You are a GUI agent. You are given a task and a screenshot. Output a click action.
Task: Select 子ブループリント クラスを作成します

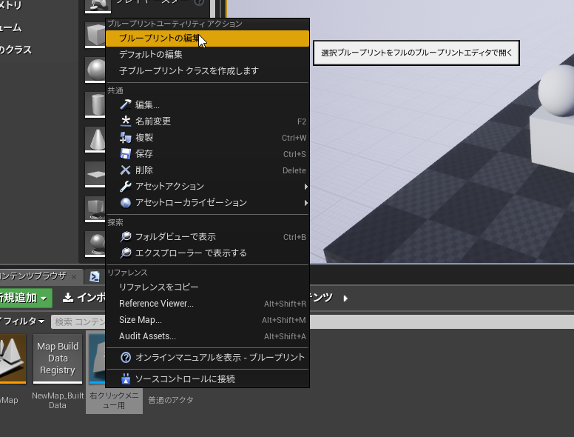coord(207,71)
